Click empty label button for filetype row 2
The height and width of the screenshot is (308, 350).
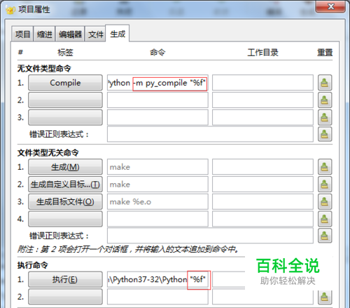pos(65,100)
